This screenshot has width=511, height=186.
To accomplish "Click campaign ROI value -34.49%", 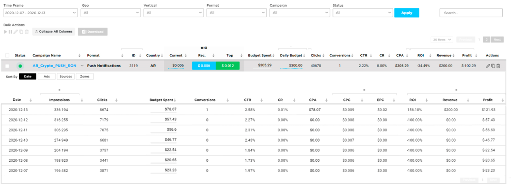I will [x=423, y=66].
